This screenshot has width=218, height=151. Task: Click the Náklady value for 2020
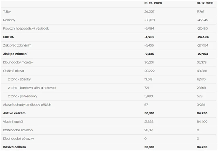point(150,20)
